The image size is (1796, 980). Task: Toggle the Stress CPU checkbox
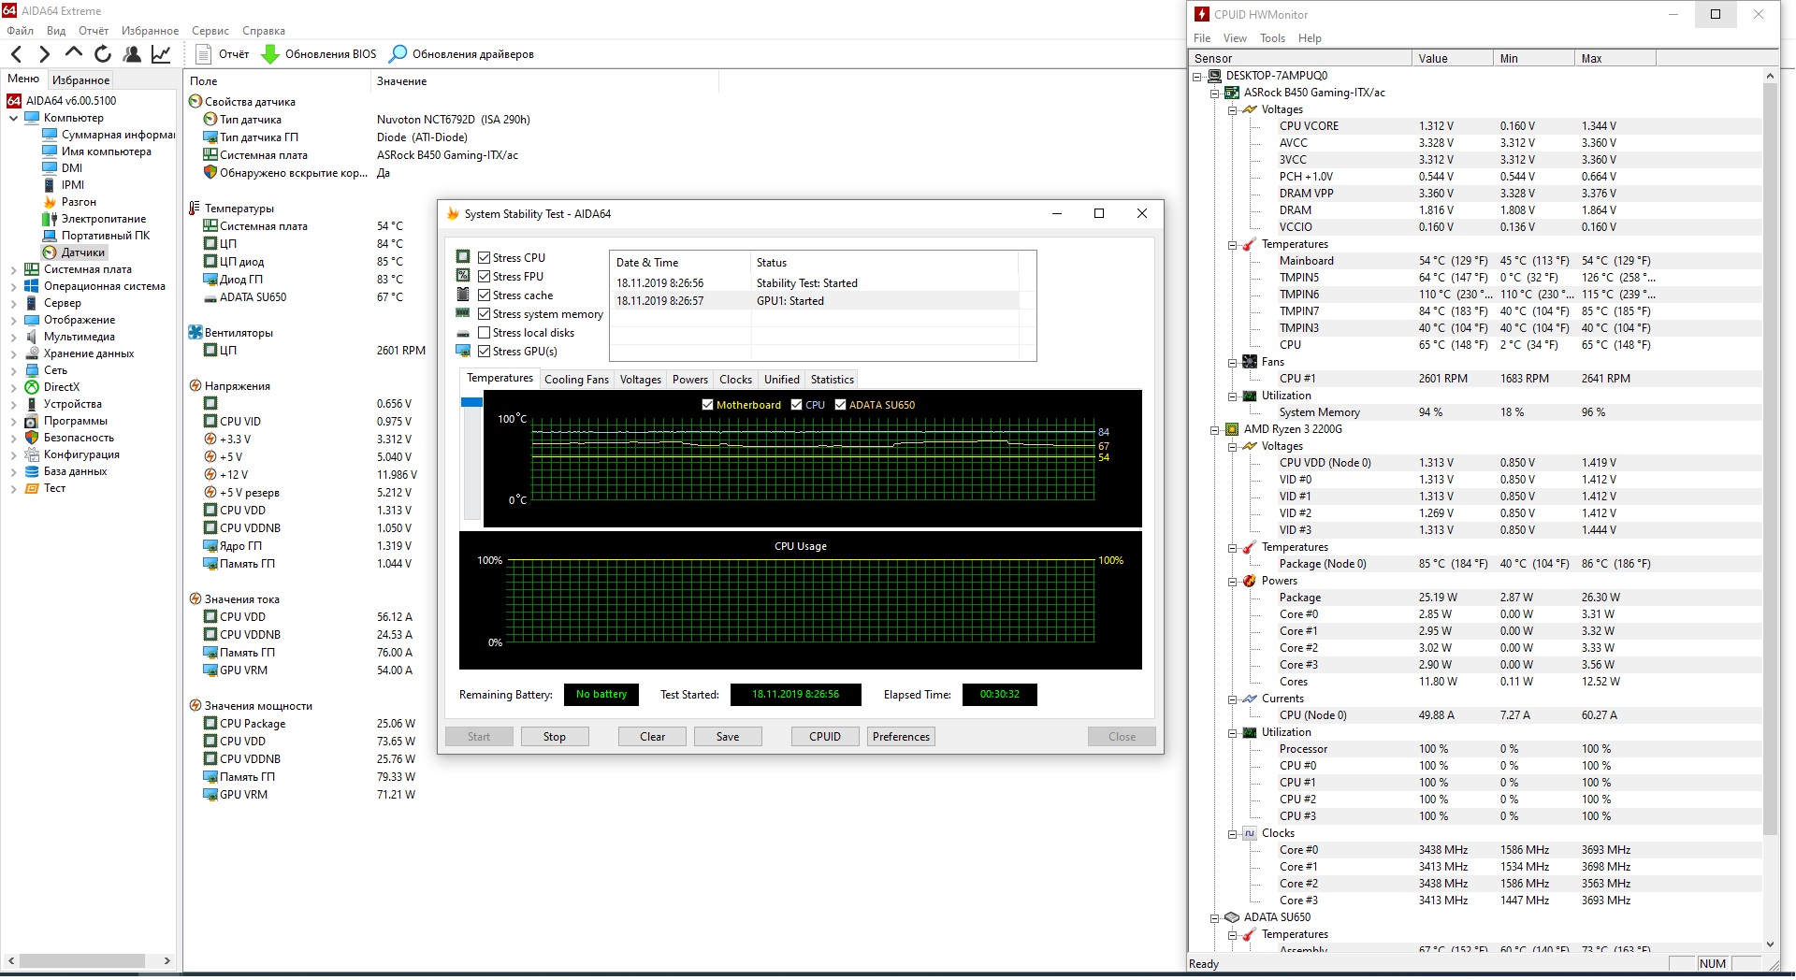485,258
